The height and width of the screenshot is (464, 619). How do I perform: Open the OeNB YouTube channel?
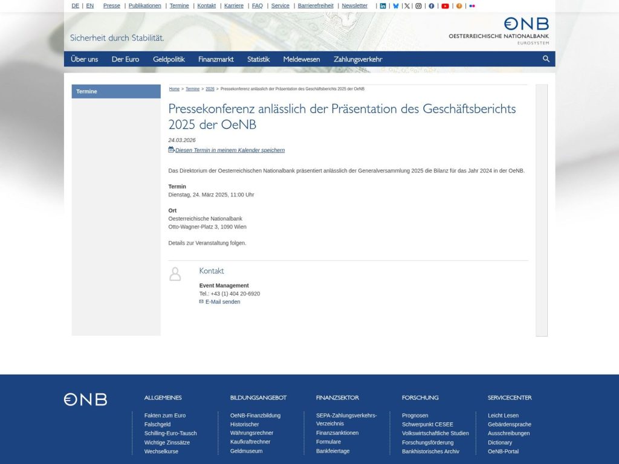pyautogui.click(x=446, y=6)
